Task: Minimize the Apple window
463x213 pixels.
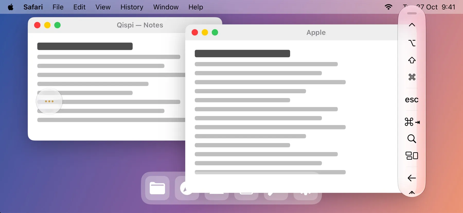Action: coord(205,32)
